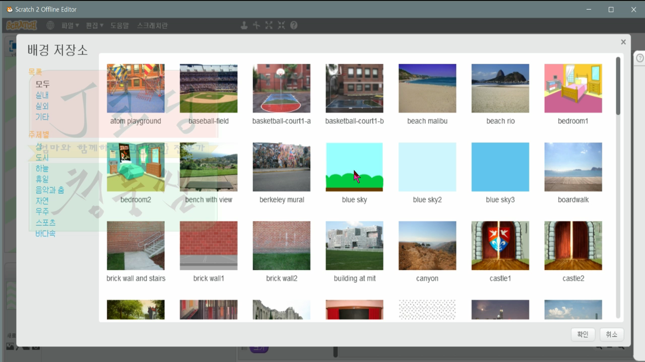Choose the 바다속 theme
The height and width of the screenshot is (362, 645).
(x=46, y=234)
